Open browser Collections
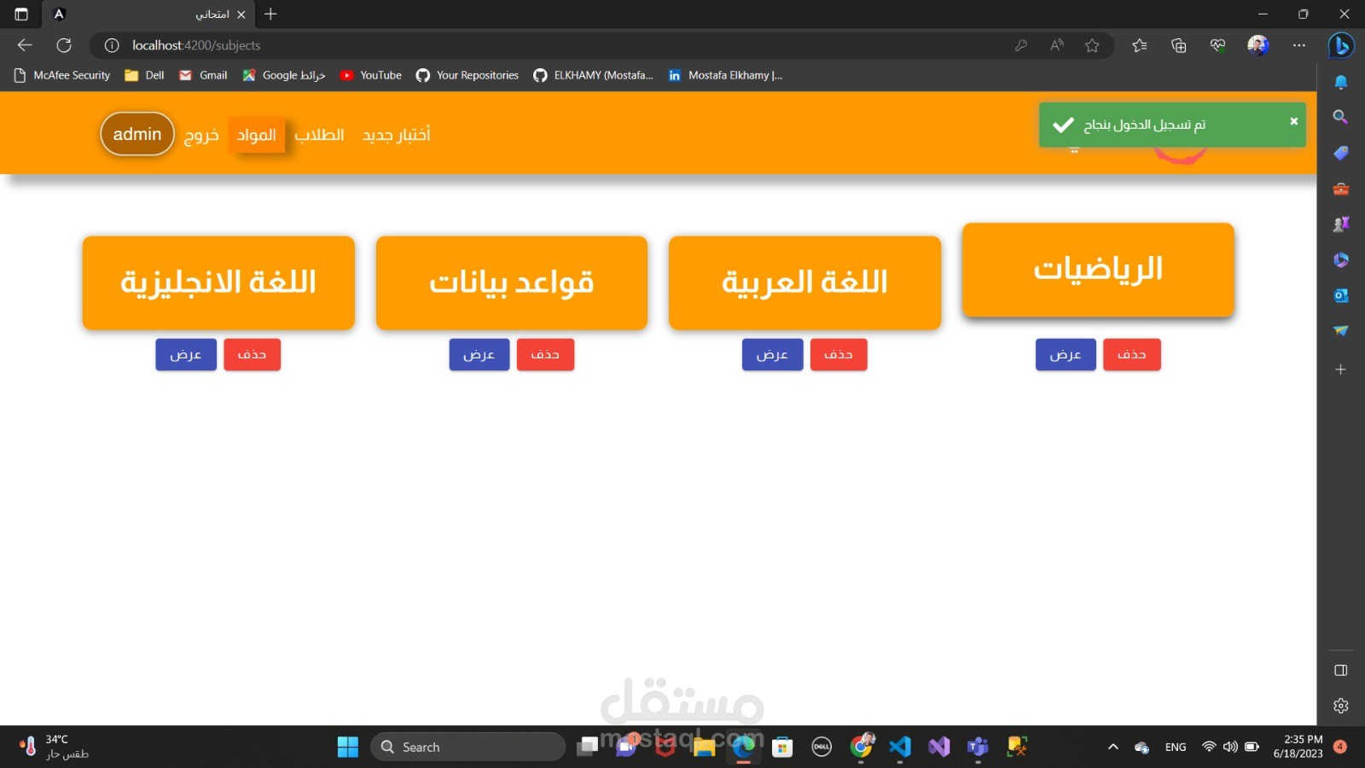 pyautogui.click(x=1179, y=45)
